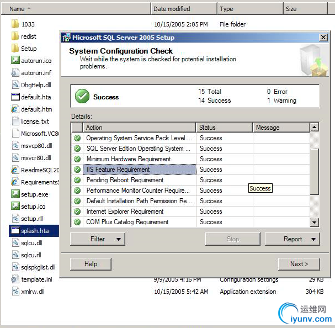Select the autorun.ico file icon
This screenshot has width=335, height=328.
15,60
